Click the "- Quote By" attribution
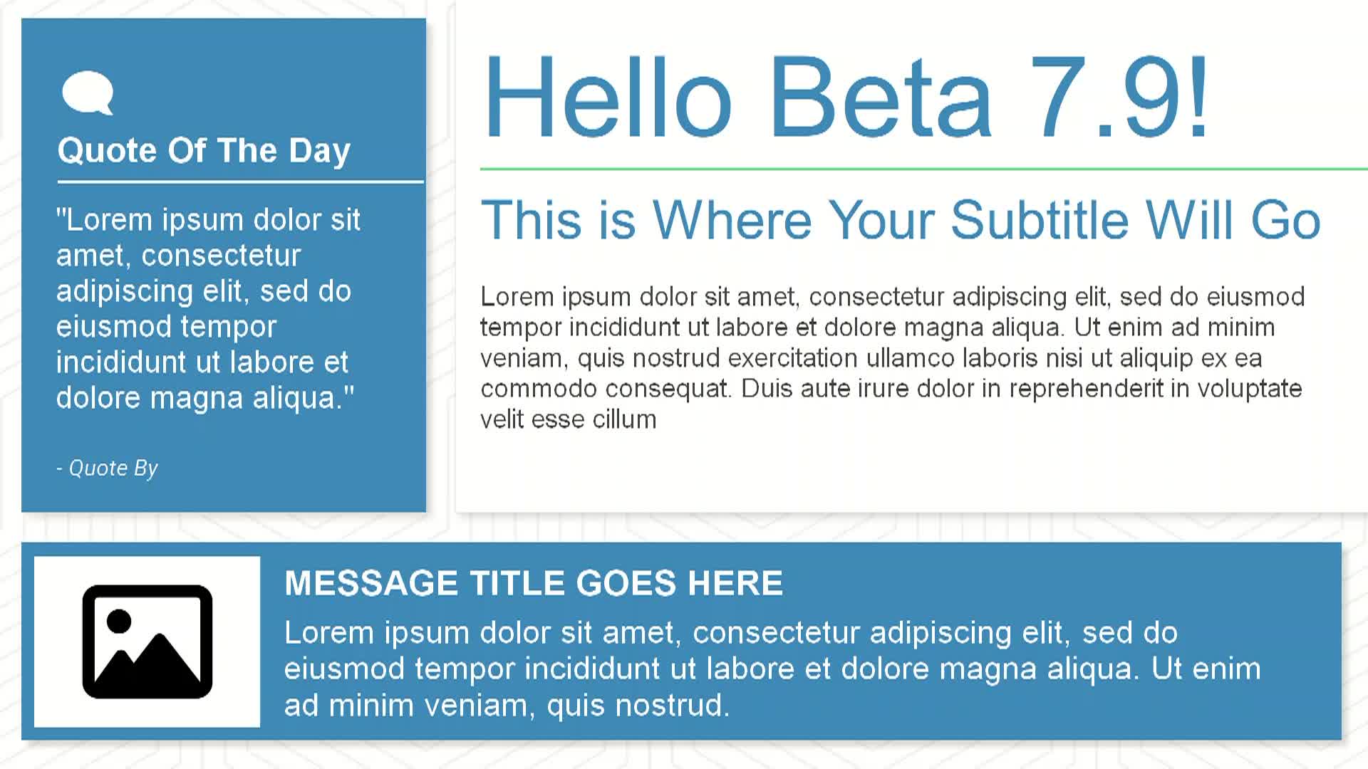Screen dimensions: 1368x769 (x=107, y=468)
